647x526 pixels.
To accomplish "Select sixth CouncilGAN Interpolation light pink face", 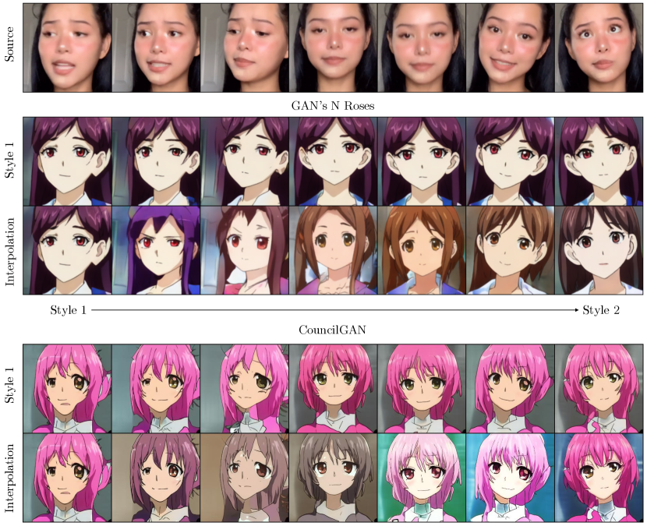I will pos(510,478).
